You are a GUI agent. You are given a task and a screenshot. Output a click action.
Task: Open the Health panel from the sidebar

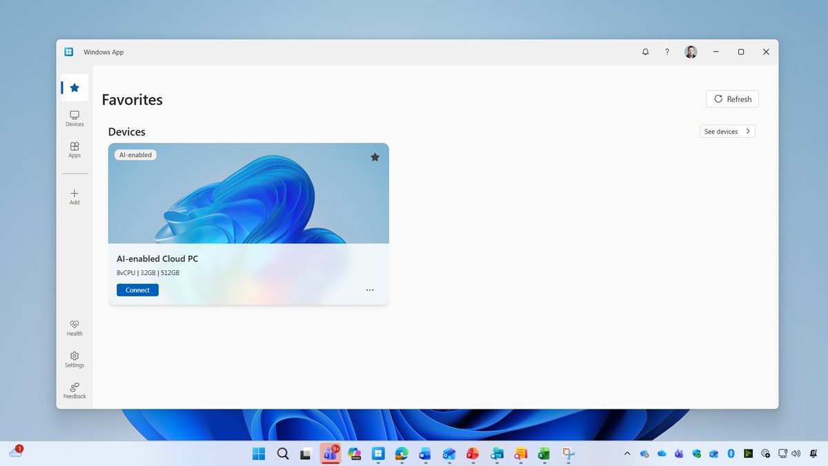pos(74,328)
